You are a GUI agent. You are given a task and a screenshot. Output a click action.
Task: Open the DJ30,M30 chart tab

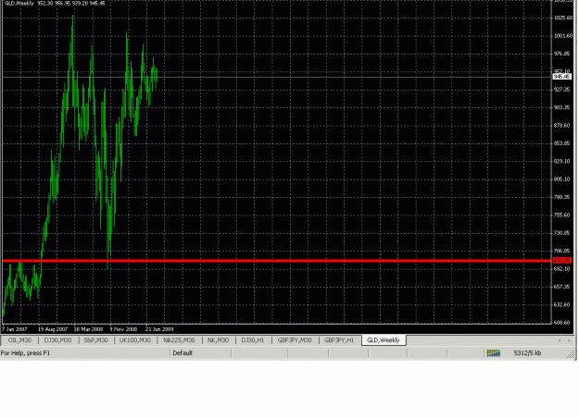[x=57, y=340]
